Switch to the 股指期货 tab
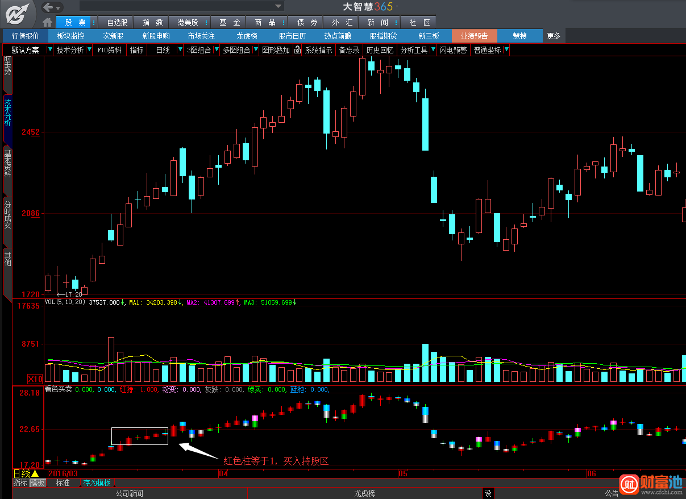 pos(383,36)
